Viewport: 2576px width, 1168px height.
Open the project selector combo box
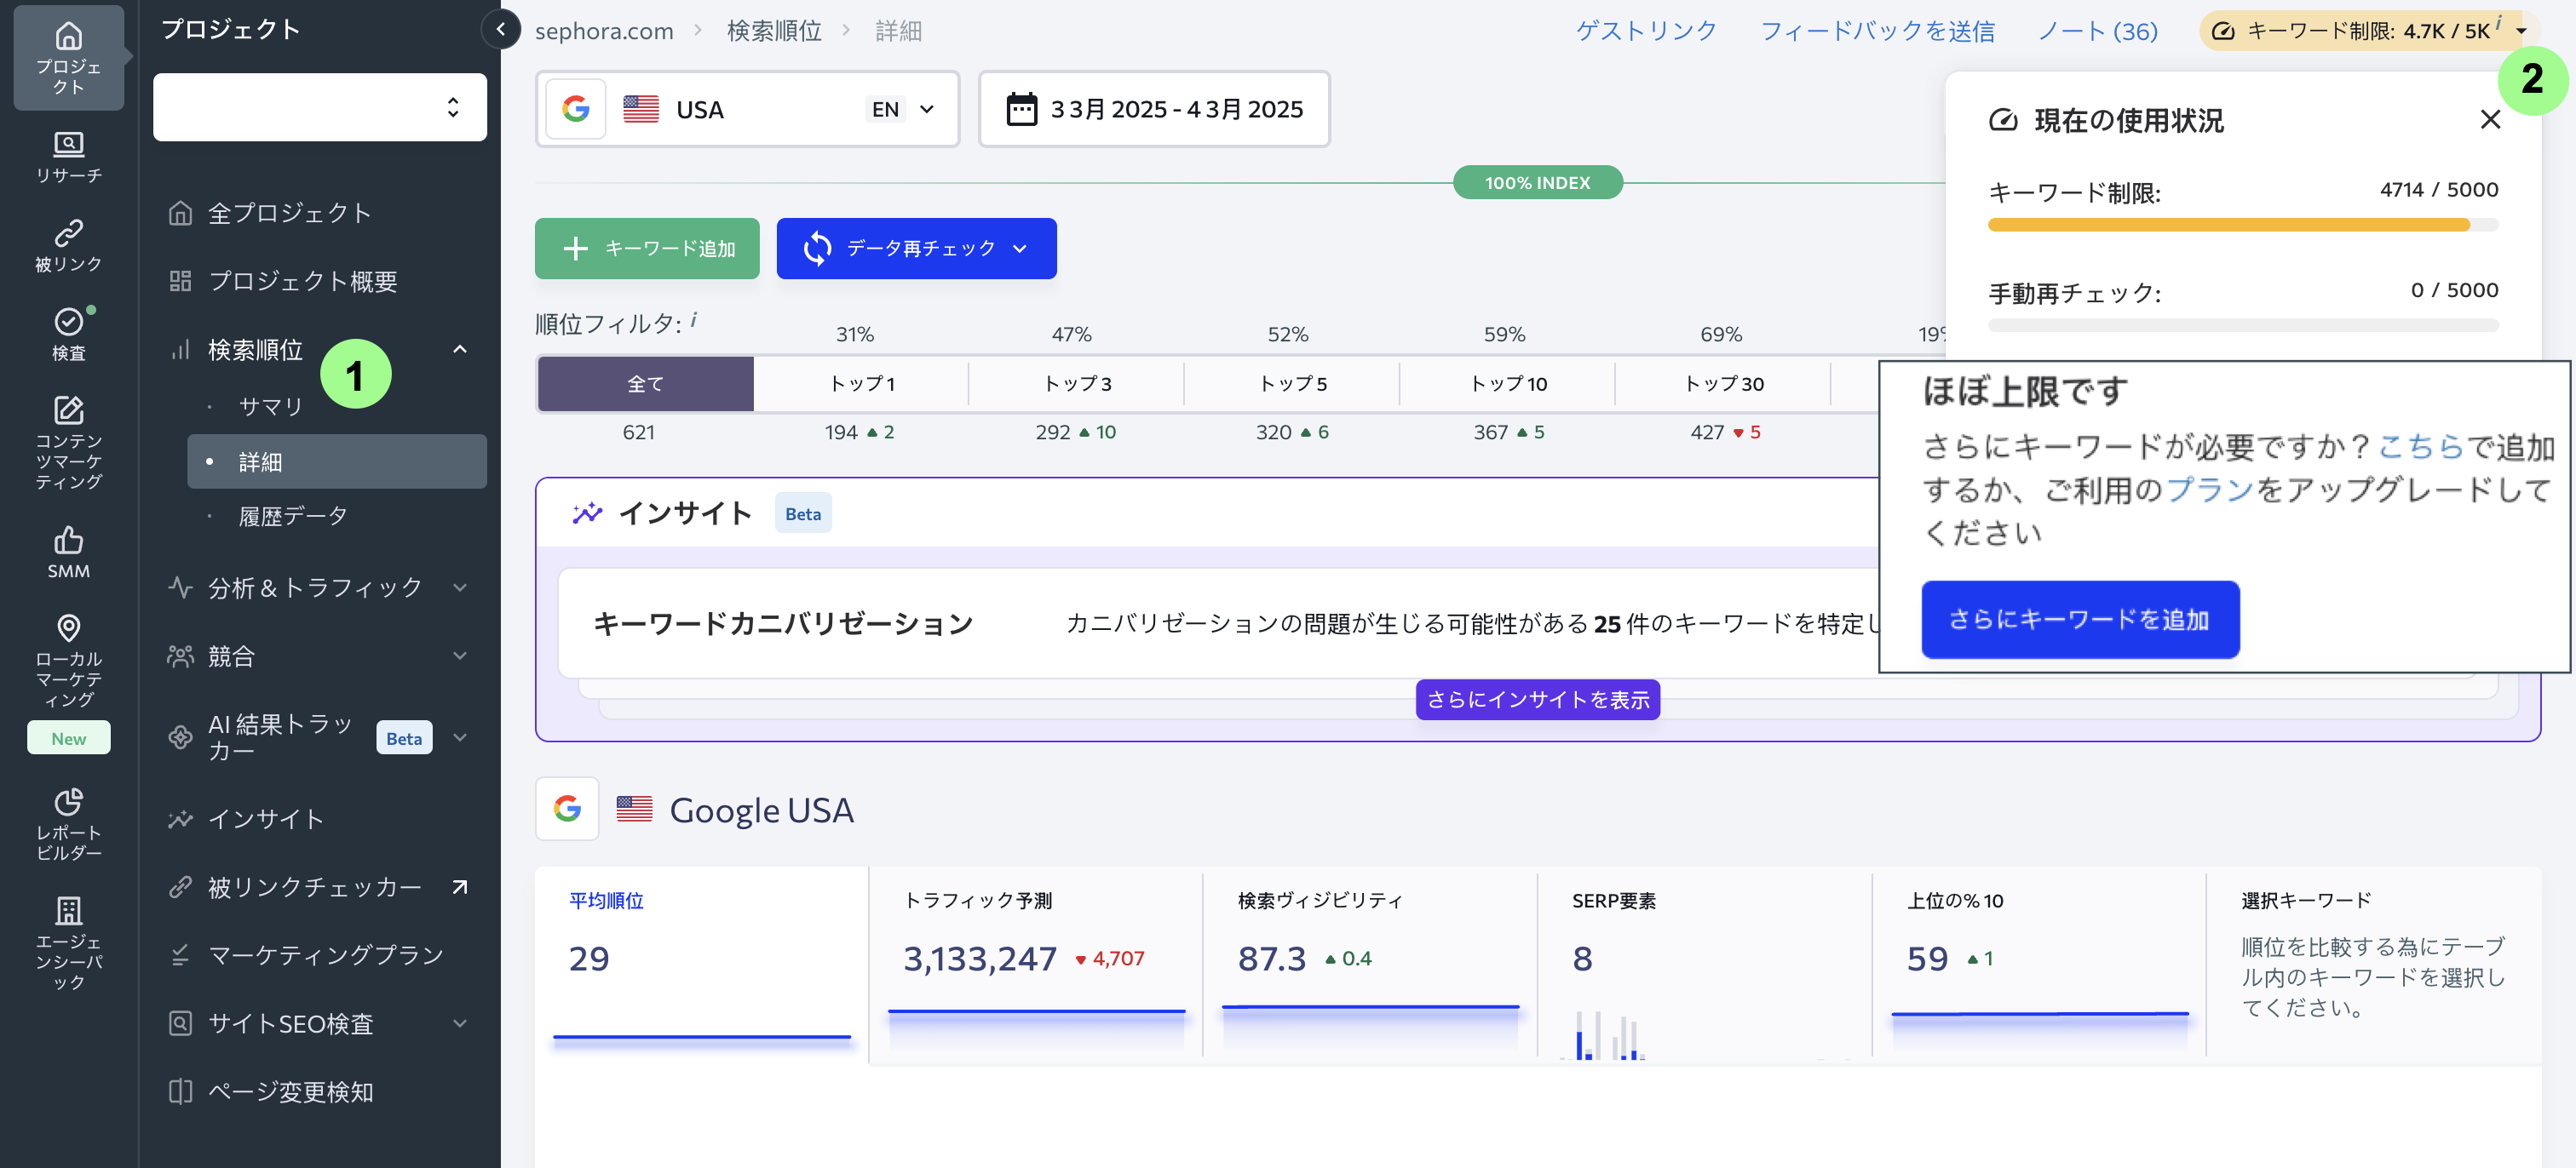pos(320,107)
